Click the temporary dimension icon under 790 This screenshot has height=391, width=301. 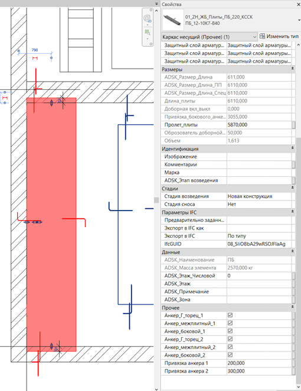tap(35, 59)
